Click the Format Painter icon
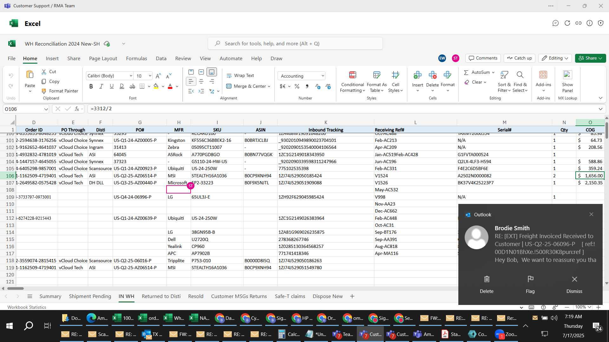The height and width of the screenshot is (342, 609). pos(44,91)
